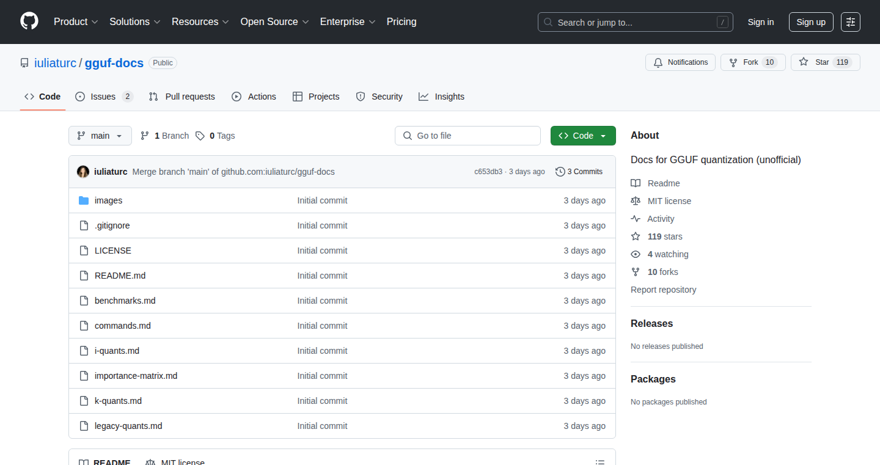Click the Notifications button
Screen dimensions: 880x465
[x=680, y=62]
